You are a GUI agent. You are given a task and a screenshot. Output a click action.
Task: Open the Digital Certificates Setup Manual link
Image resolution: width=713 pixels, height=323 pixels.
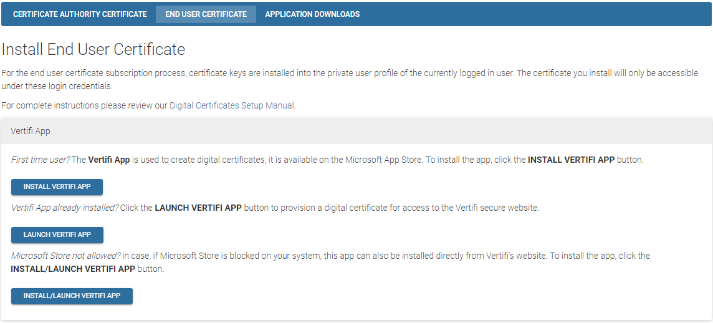[232, 105]
